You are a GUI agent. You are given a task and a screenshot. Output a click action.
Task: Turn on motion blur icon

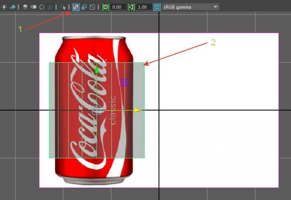point(34,7)
